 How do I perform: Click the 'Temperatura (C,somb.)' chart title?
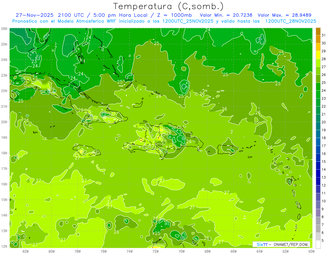pyautogui.click(x=168, y=6)
